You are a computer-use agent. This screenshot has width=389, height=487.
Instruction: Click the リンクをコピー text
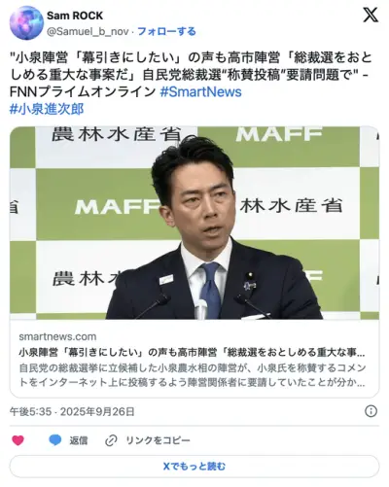point(158,440)
